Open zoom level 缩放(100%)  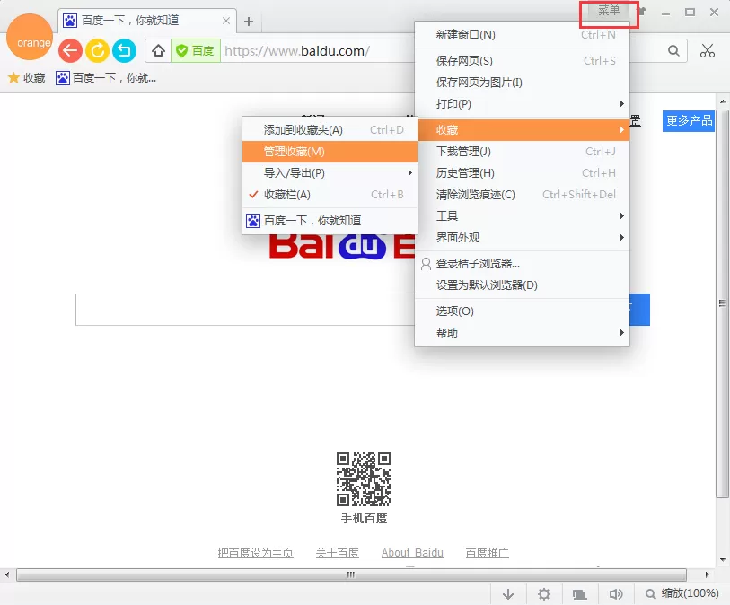click(x=682, y=593)
